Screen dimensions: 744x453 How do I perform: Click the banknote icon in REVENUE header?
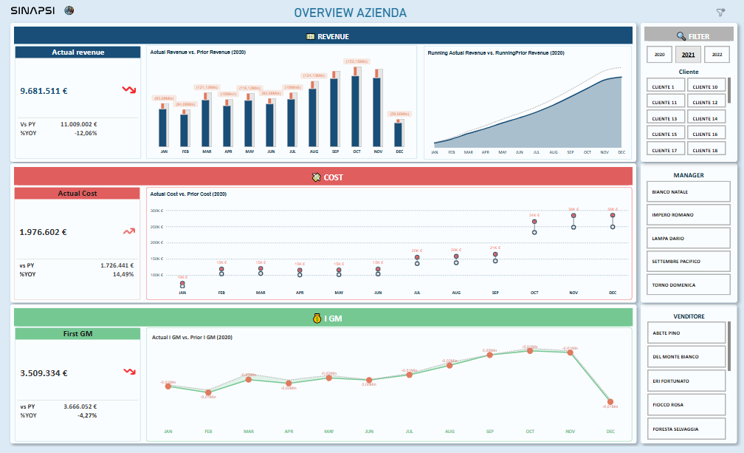pyautogui.click(x=310, y=36)
